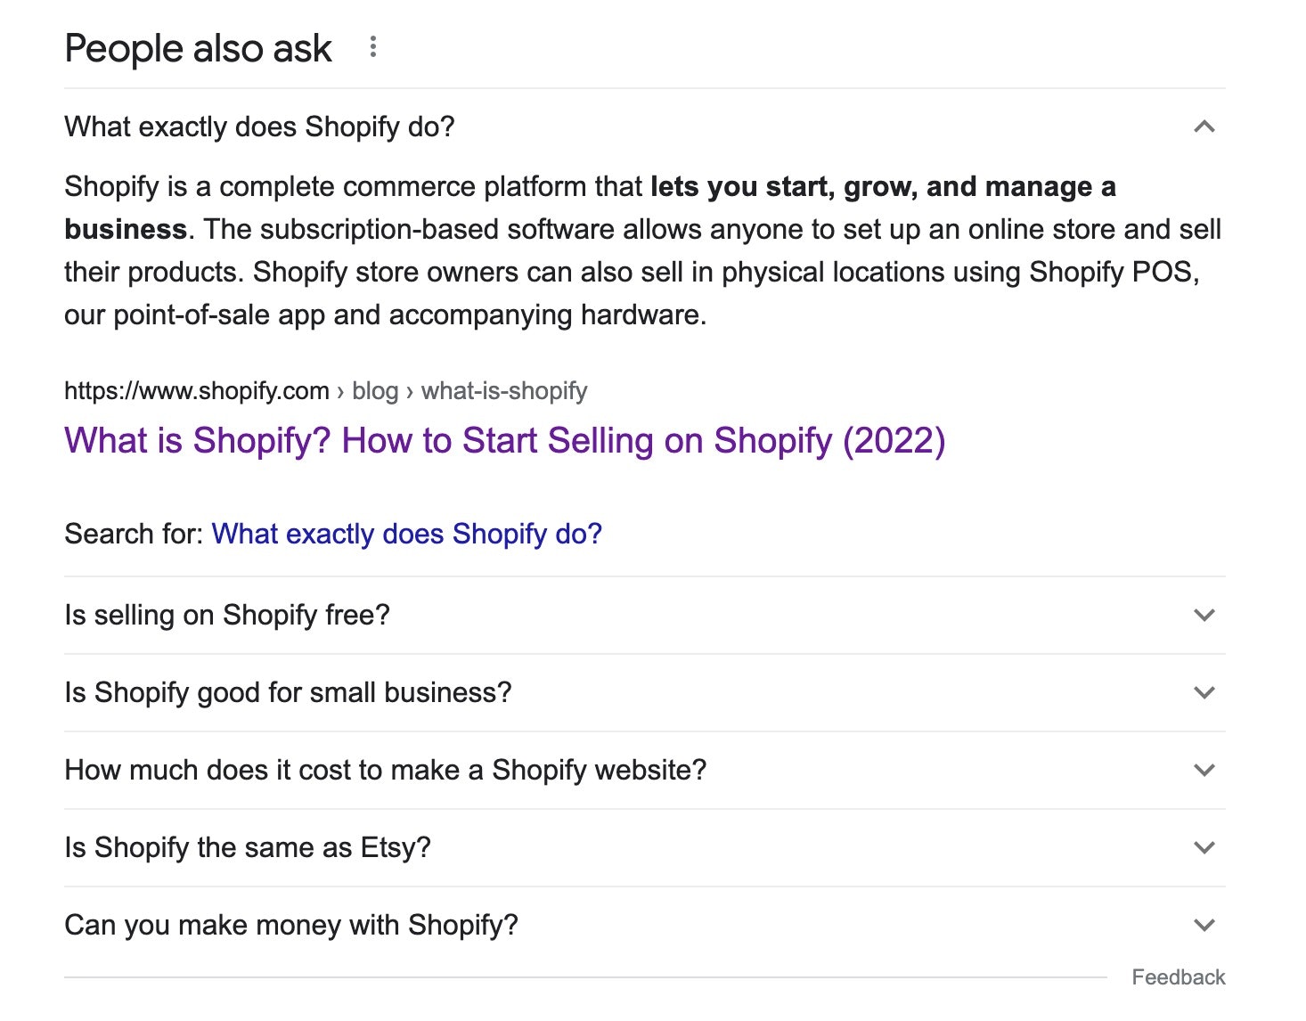Expand "Can you make money with Shopify?"
1306x1021 pixels.
291,925
